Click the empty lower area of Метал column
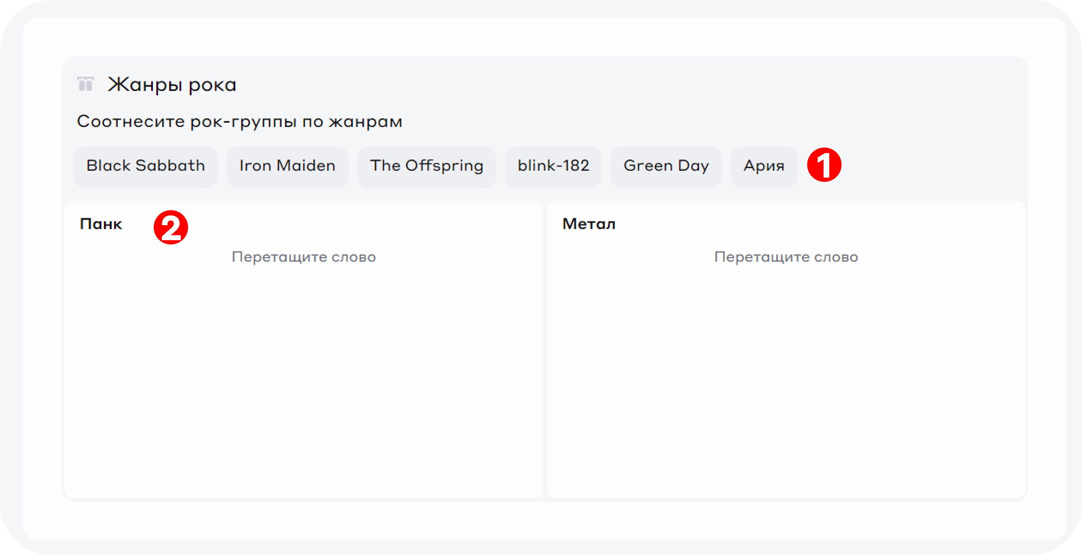The image size is (1082, 555). pos(786,386)
